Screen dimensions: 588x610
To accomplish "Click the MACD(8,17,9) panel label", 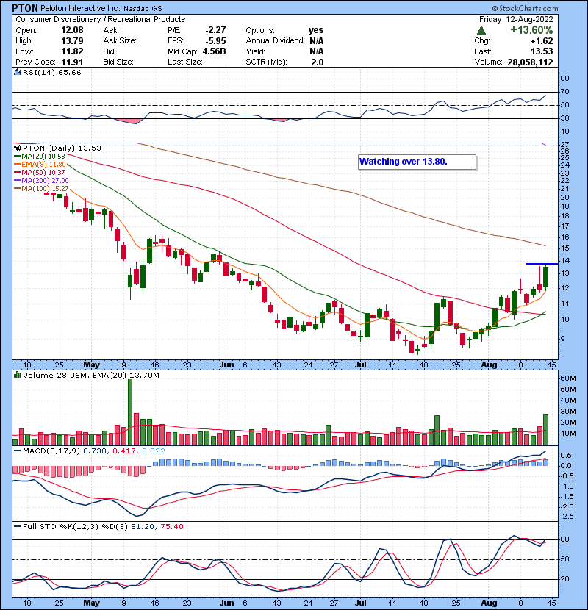I will (51, 451).
